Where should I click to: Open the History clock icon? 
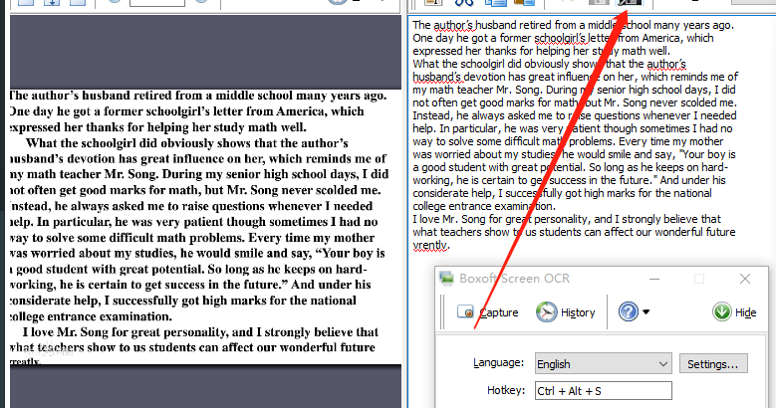coord(546,312)
